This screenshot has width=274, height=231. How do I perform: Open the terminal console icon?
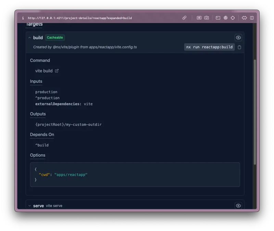coord(218,18)
